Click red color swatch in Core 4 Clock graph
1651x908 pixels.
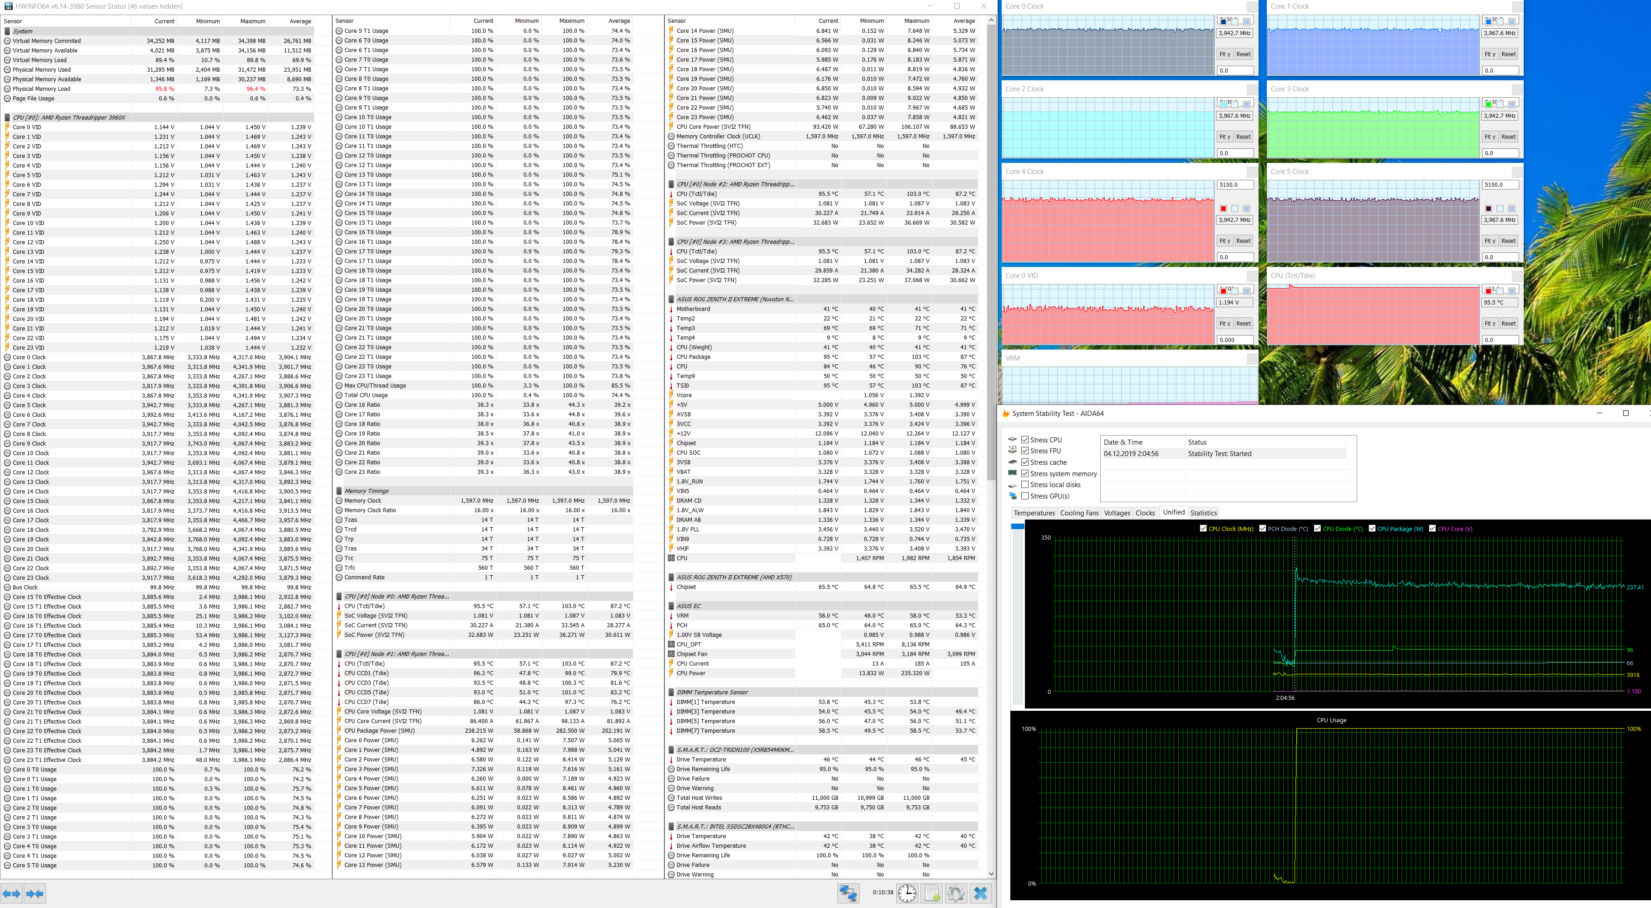point(1223,209)
